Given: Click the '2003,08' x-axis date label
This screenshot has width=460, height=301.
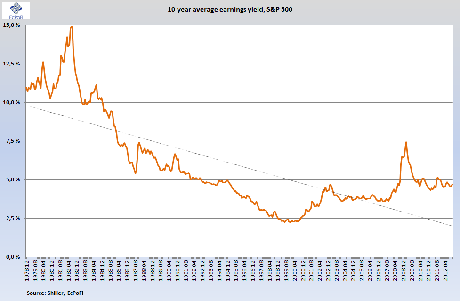Looking at the screenshot, I should click(337, 270).
